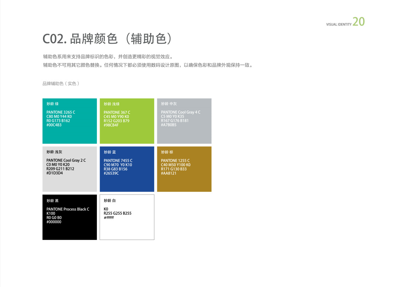Click the text R167 G176 B181
Image resolution: width=399 pixels, height=287 pixels.
(x=175, y=121)
